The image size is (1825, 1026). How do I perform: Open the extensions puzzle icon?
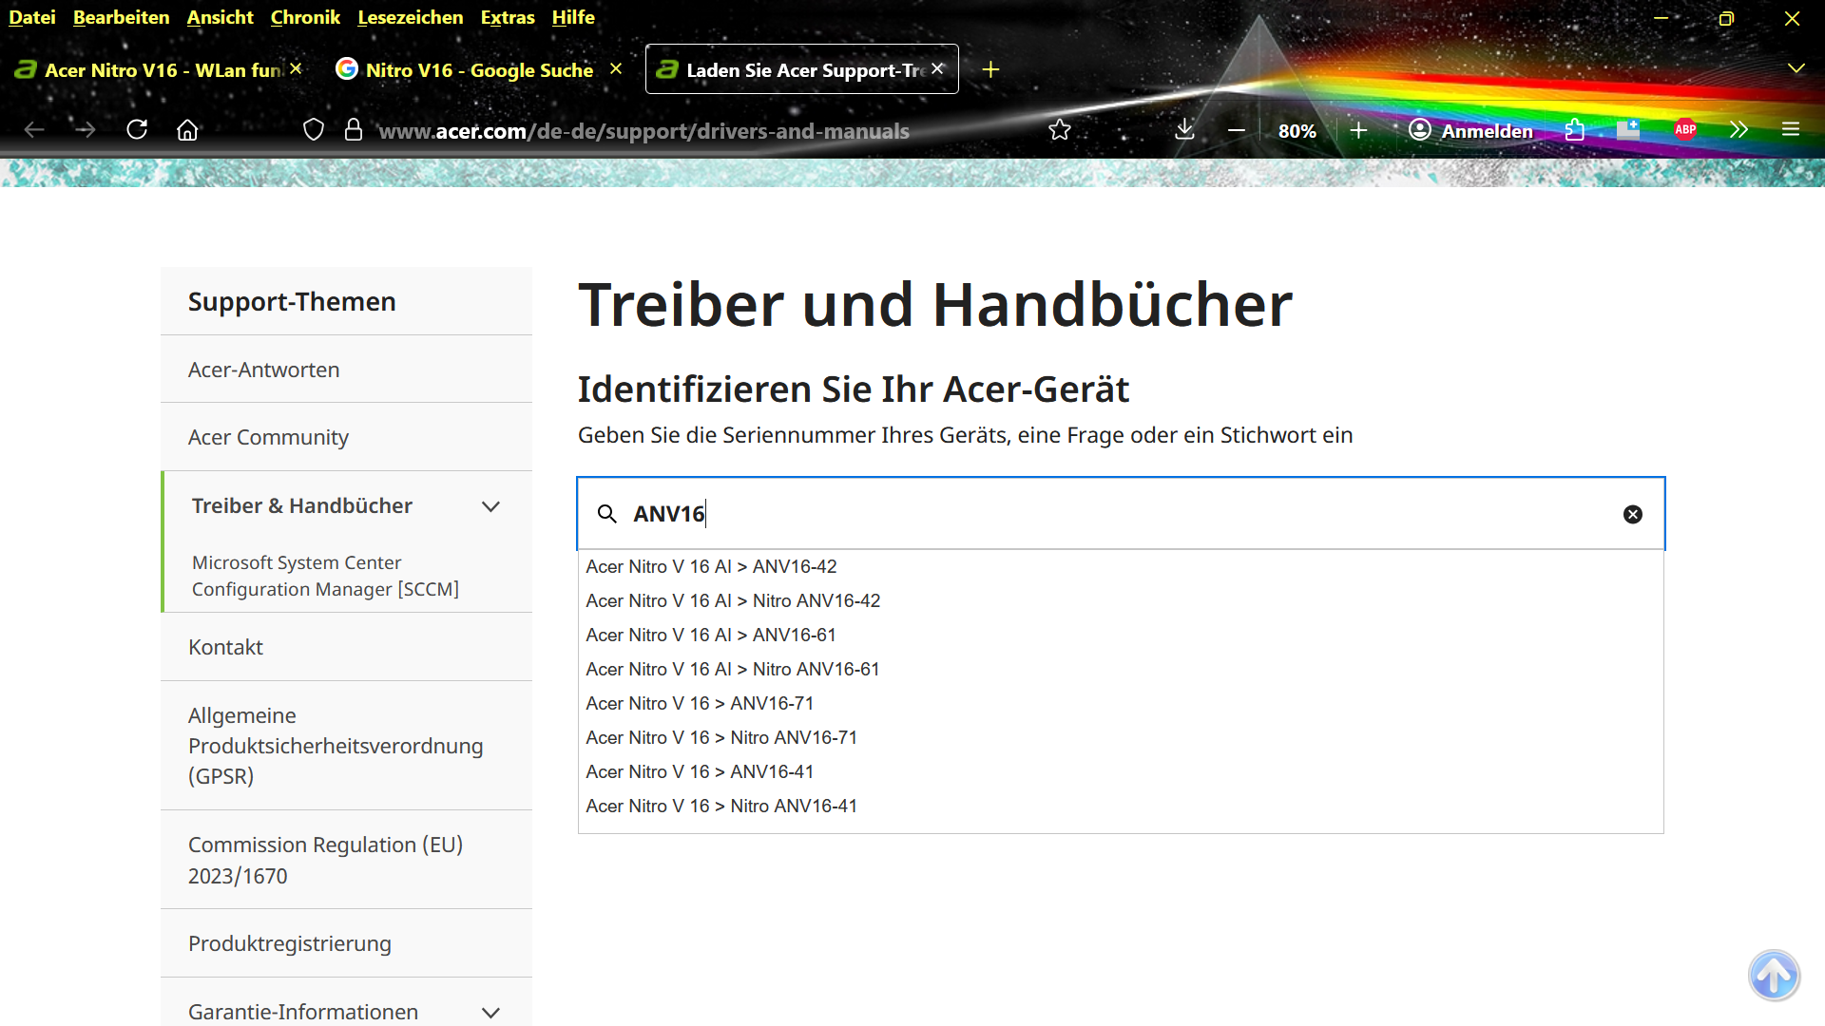coord(1575,130)
